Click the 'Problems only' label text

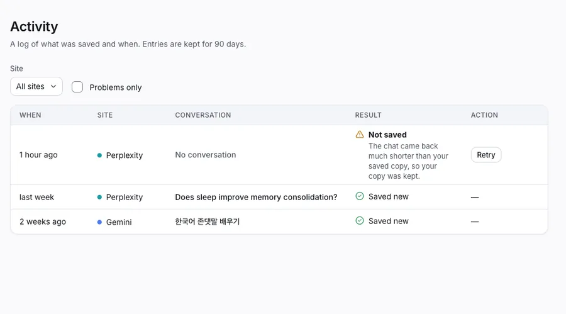tap(116, 87)
